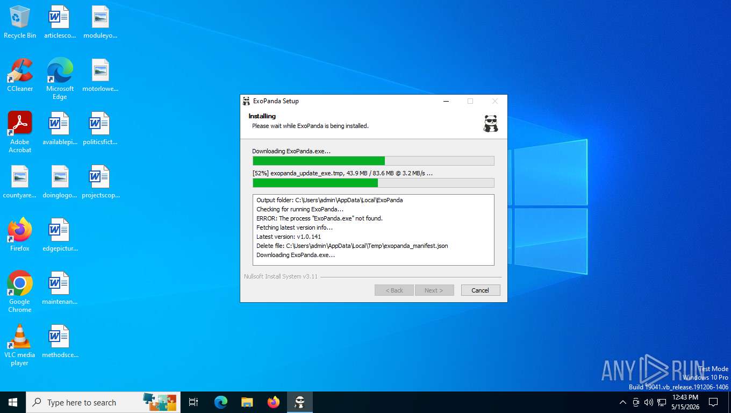The width and height of the screenshot is (731, 413).
Task: Open the moduleyo... image file icon
Action: point(100,23)
